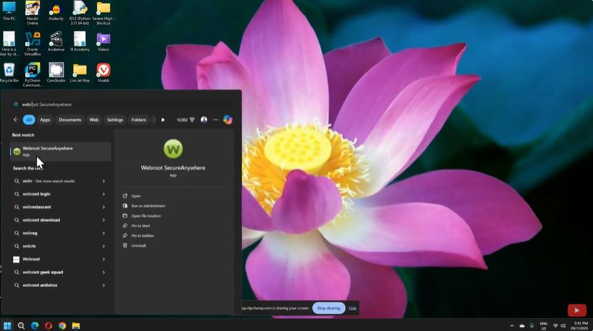This screenshot has width=593, height=331.
Task: Expand the webroot antivirus suggestion chevron
Action: click(x=103, y=285)
